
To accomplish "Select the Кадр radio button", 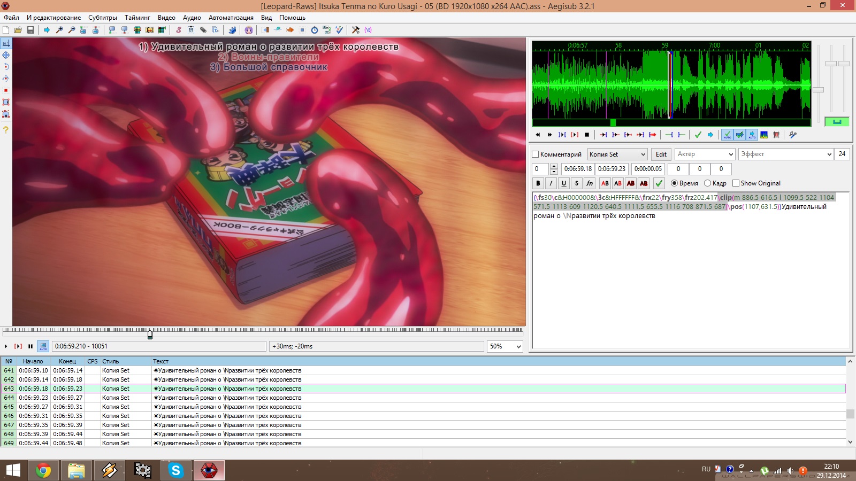I will (708, 183).
